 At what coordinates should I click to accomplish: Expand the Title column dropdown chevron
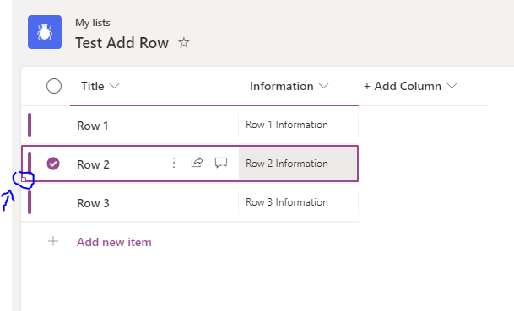tap(115, 86)
